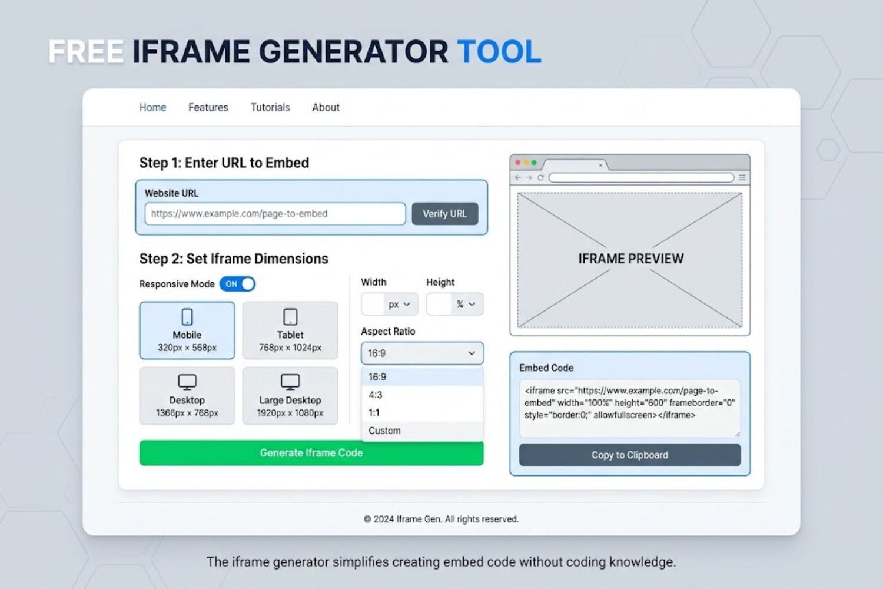This screenshot has height=589, width=883.
Task: Click the IFRAME PREVIEW placeholder area
Action: pos(630,260)
